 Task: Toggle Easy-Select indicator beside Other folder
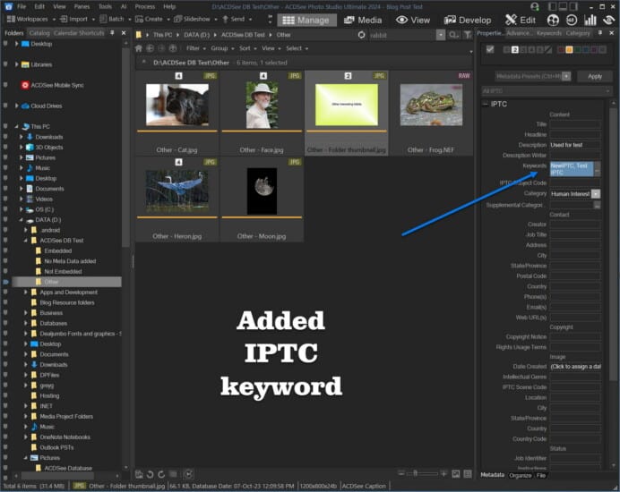click(x=6, y=282)
